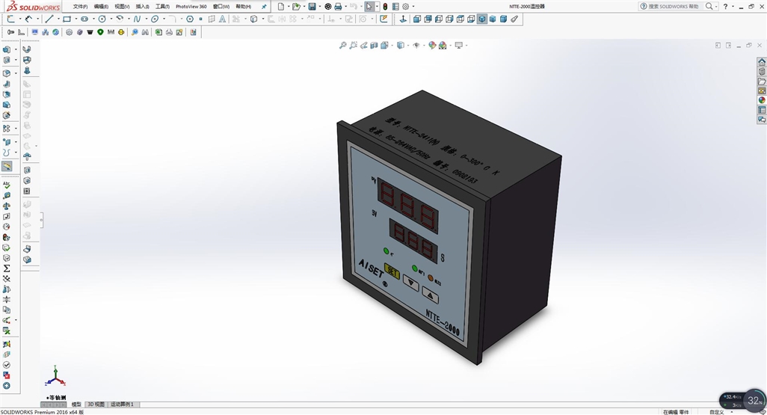Open the 编辑(E) menu
Viewport: 767px width, 415px height.
(x=101, y=7)
